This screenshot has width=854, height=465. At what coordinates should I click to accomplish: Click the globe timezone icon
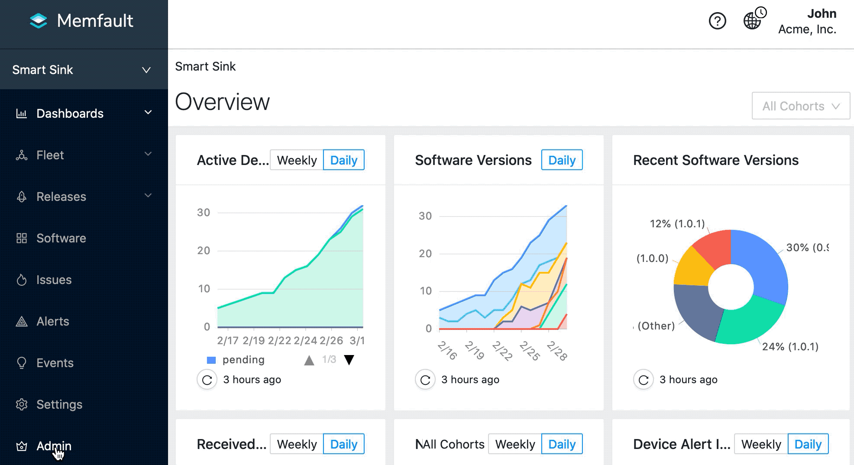tap(753, 20)
